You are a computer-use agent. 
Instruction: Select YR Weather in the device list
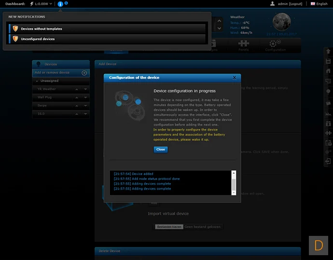[46, 89]
